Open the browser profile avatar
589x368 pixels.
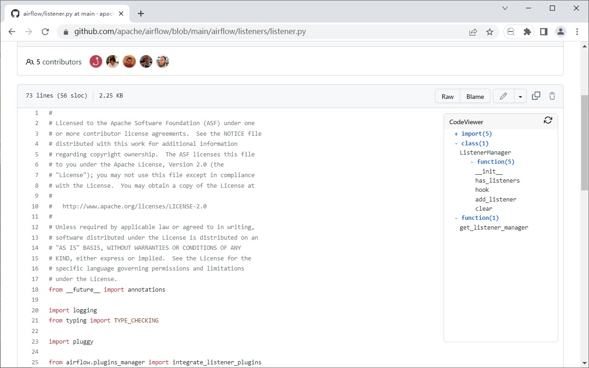pyautogui.click(x=560, y=31)
